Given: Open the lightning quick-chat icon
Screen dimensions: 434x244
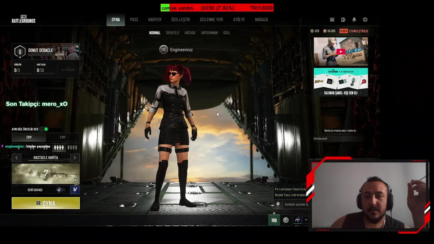Looking at the screenshot, I should (x=278, y=204).
